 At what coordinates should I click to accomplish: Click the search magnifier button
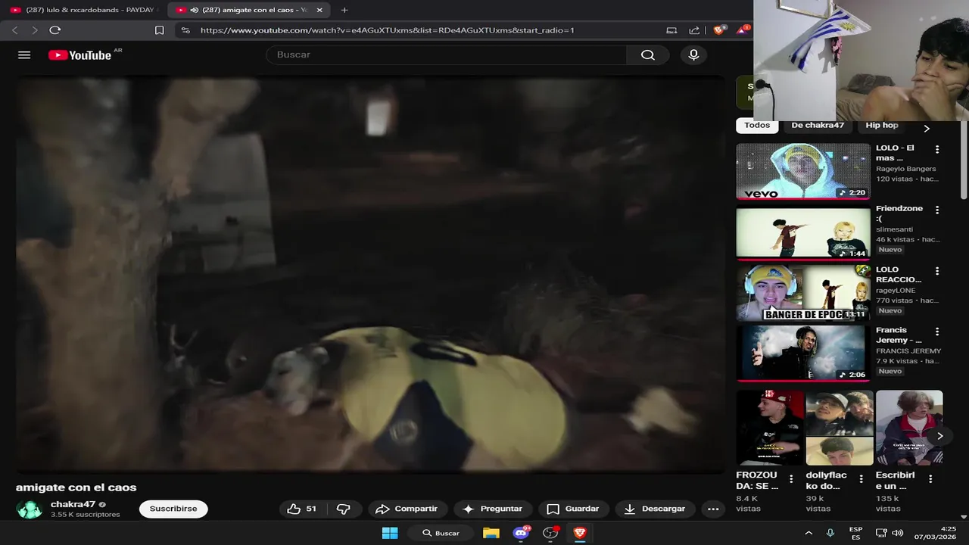(x=647, y=54)
